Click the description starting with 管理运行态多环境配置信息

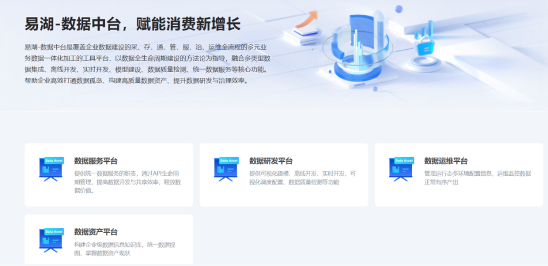coord(477,178)
